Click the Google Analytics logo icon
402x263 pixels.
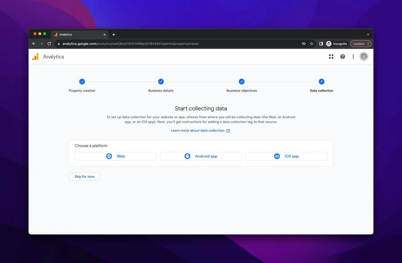(x=35, y=56)
